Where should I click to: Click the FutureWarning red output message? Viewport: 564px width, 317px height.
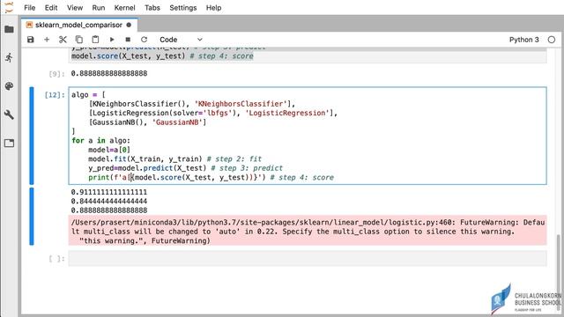coord(308,231)
